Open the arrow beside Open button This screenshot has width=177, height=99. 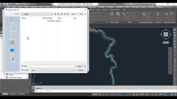[x=85, y=66]
